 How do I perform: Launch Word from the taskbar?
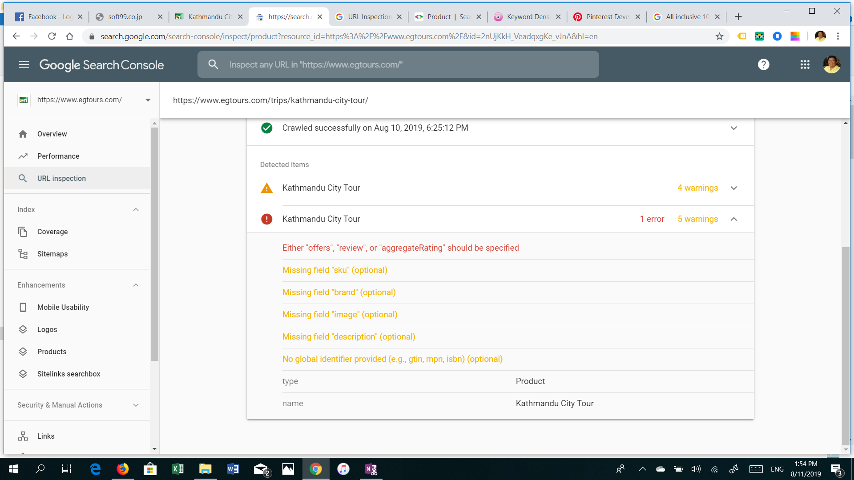(x=233, y=469)
